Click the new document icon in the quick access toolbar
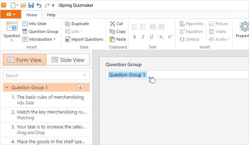The width and height of the screenshot is (249, 145). [x=13, y=5]
